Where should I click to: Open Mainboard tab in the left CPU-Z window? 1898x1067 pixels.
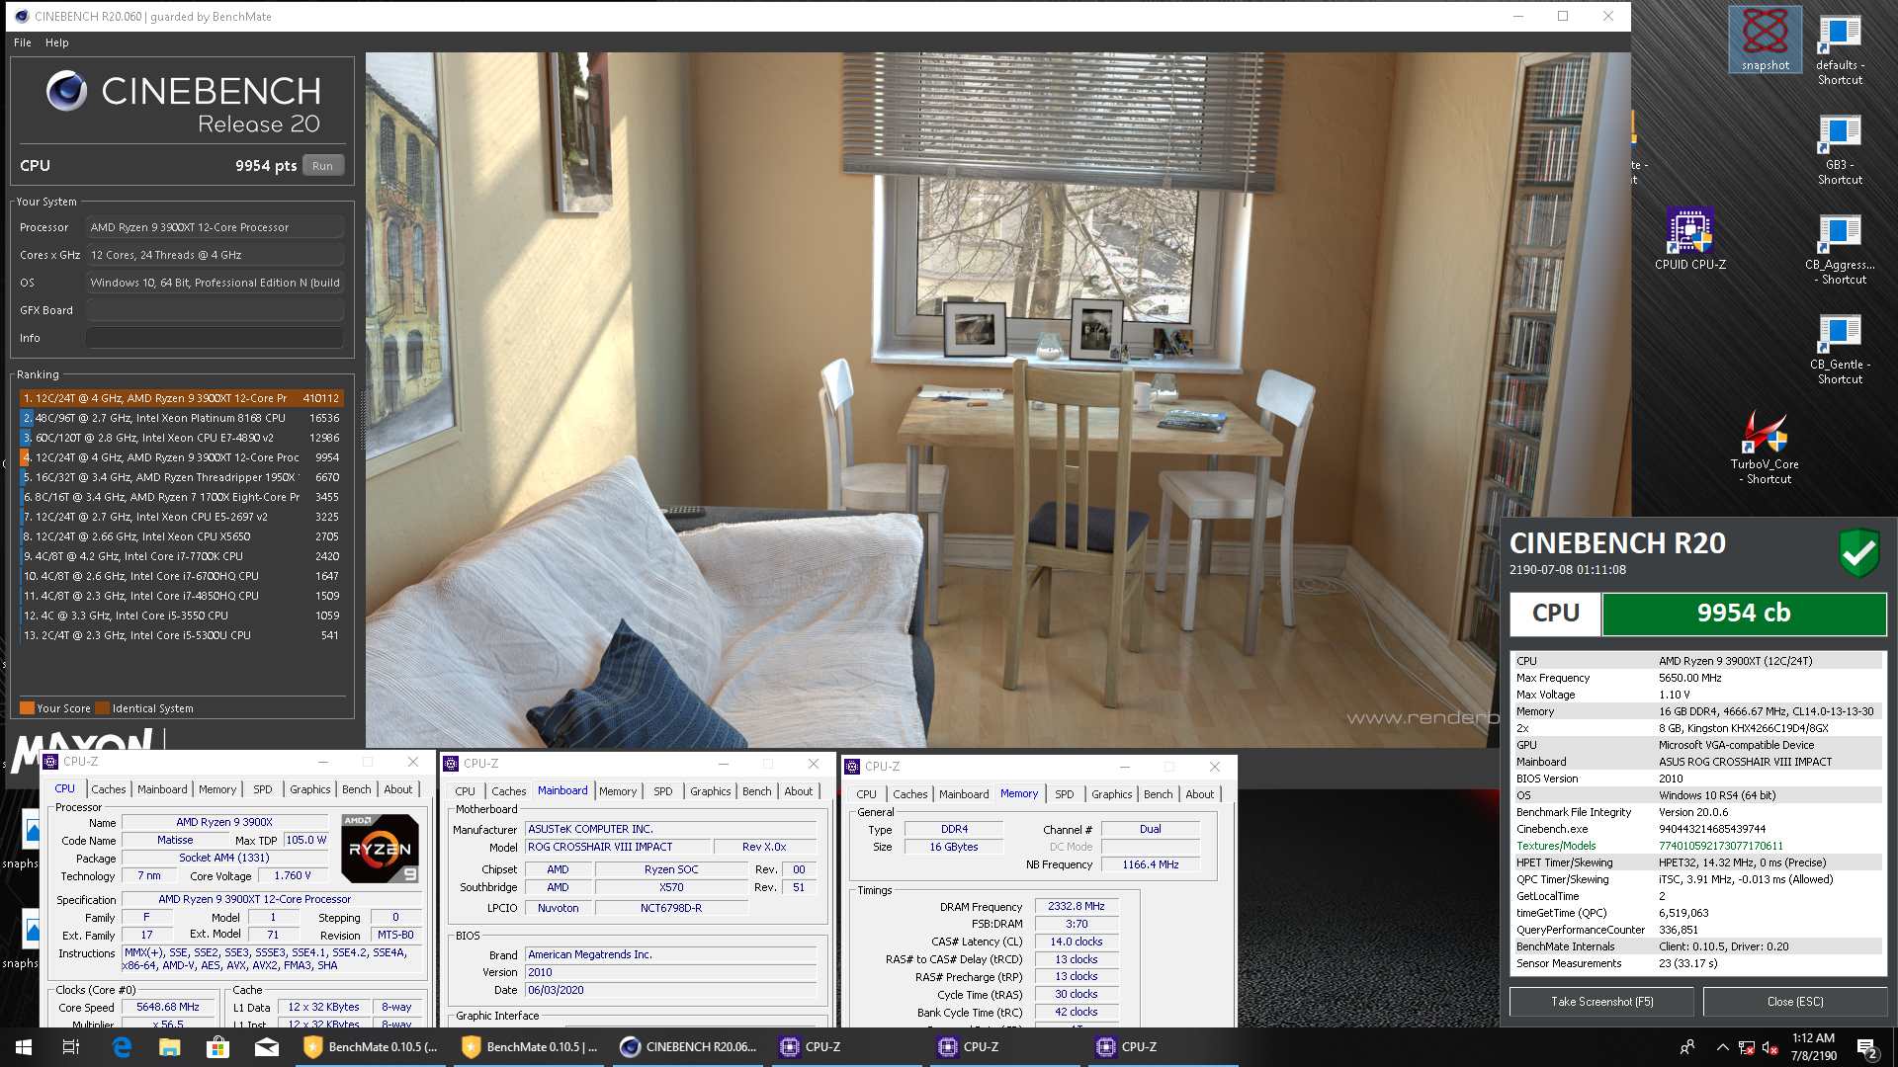point(162,789)
